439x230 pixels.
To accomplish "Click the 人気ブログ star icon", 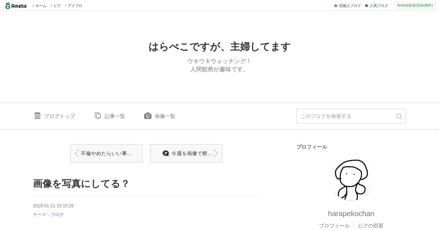I will (367, 5).
